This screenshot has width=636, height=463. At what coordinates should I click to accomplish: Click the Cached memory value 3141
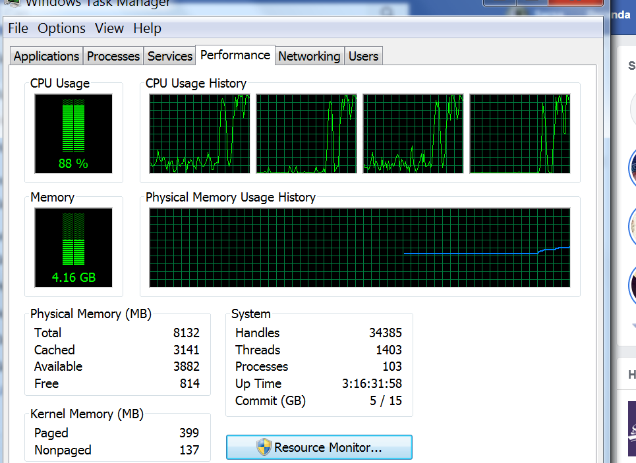coord(186,350)
